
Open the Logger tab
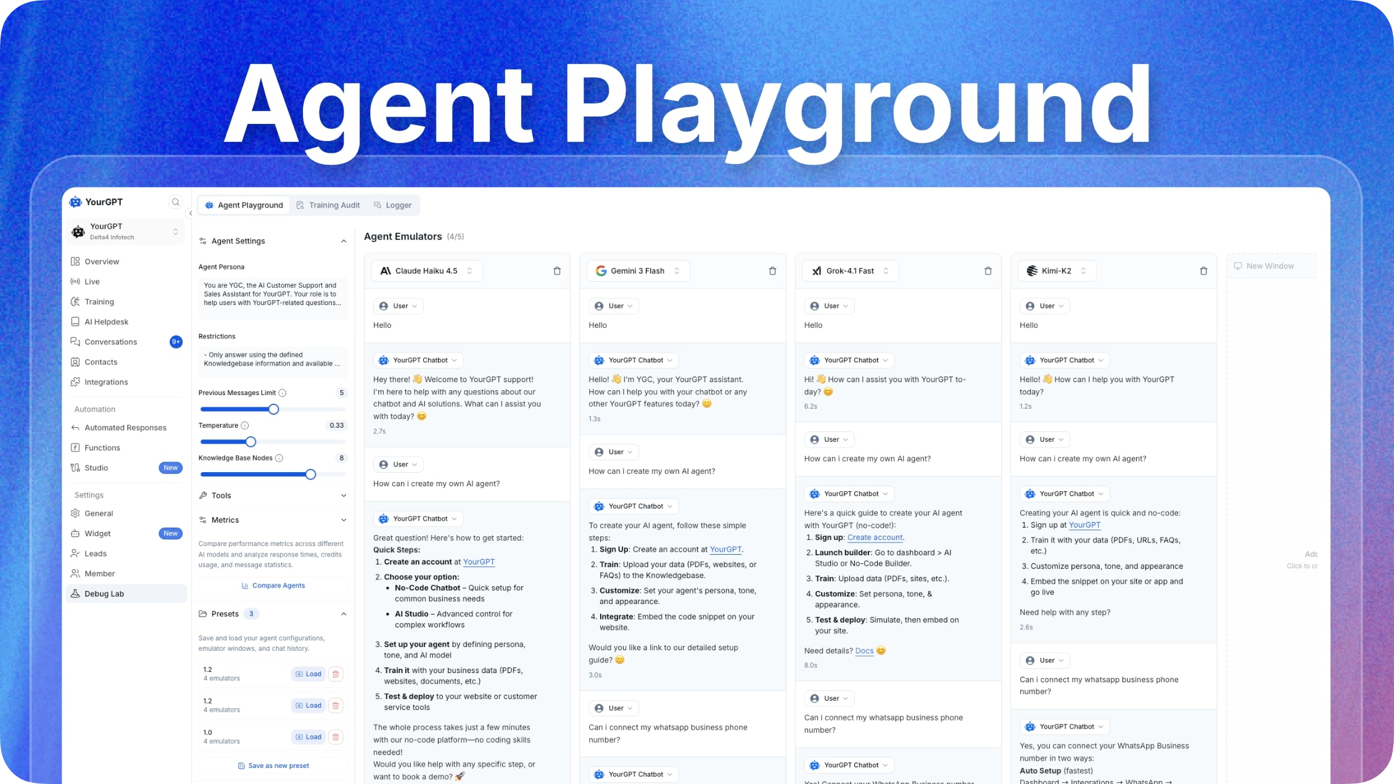(x=393, y=205)
